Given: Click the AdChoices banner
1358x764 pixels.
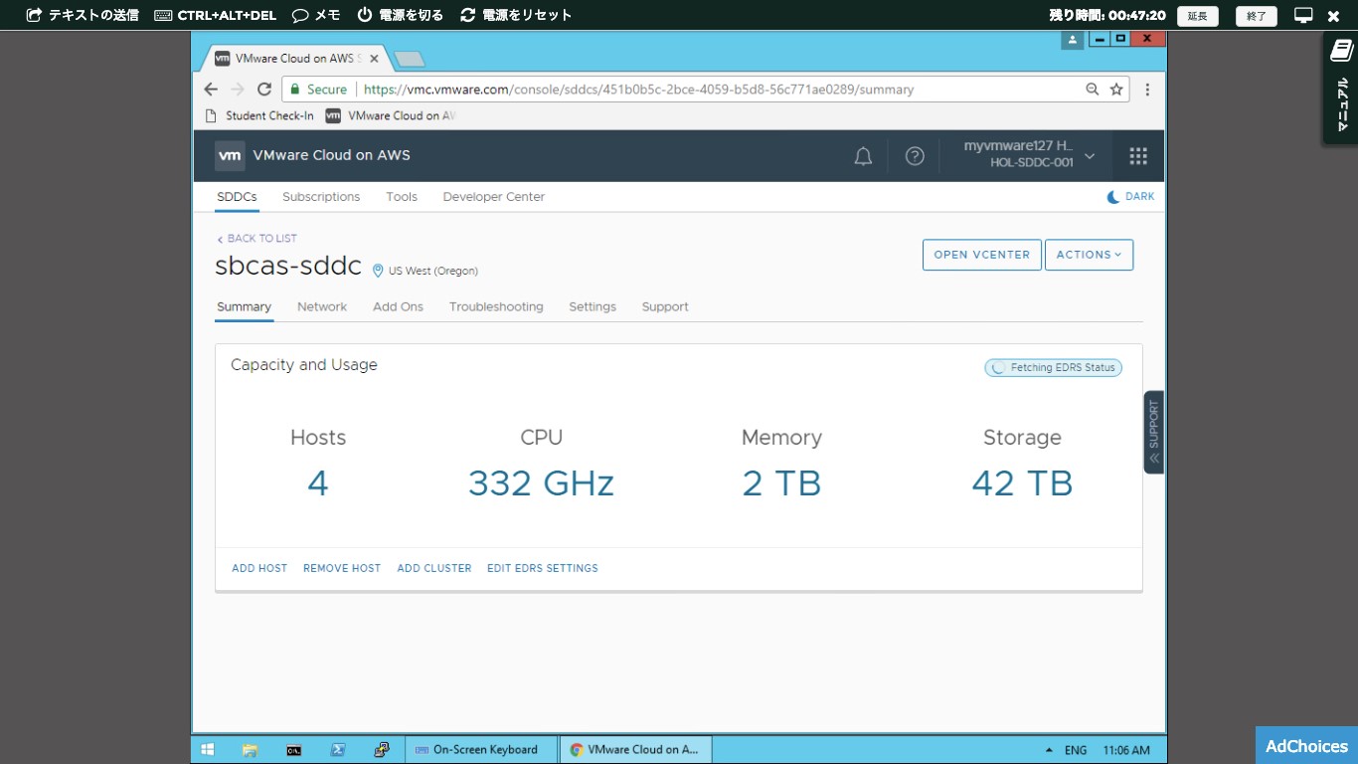Looking at the screenshot, I should (1306, 746).
